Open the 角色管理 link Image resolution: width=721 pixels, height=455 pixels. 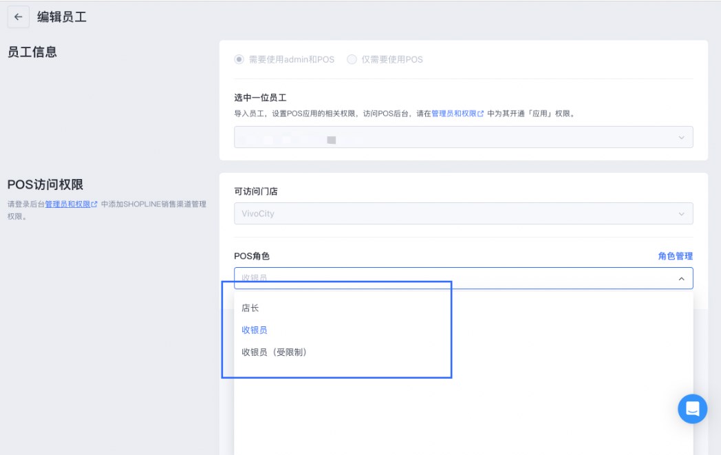(x=675, y=256)
